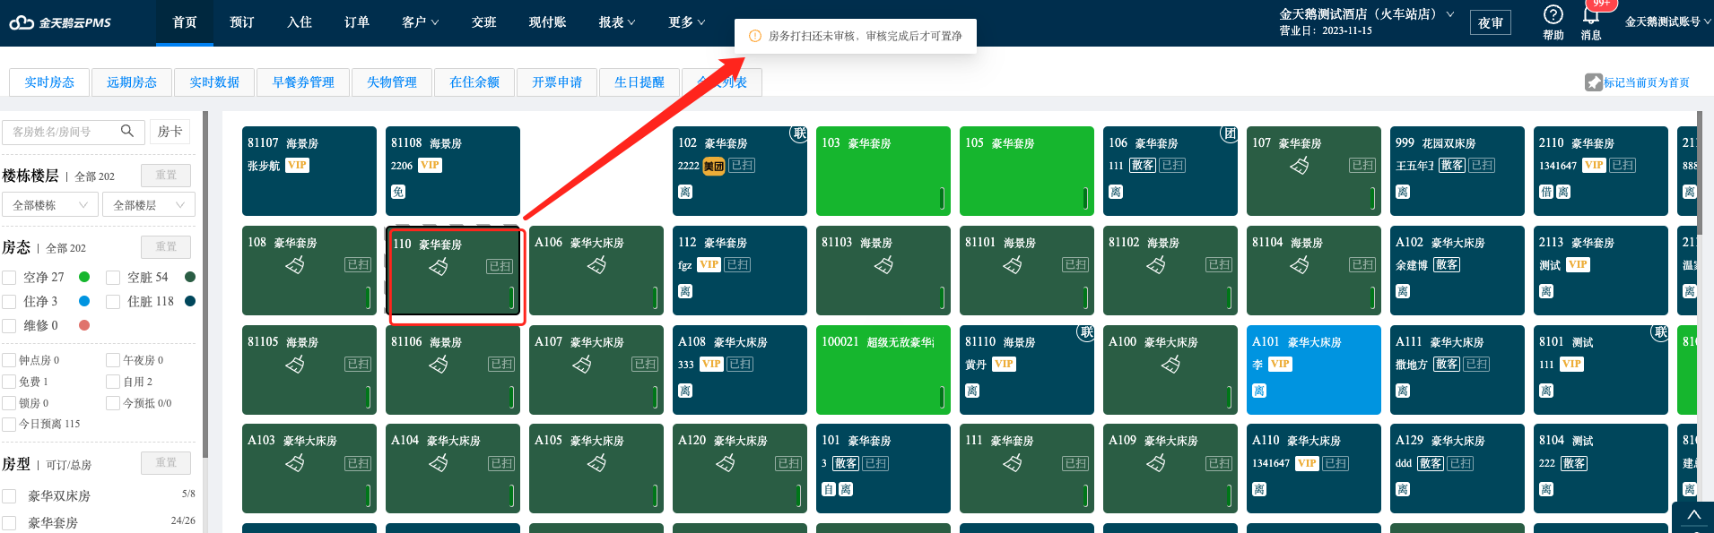The image size is (1714, 533).
Task: Click the 已扫 swept tag on room 81106
Action: click(501, 364)
